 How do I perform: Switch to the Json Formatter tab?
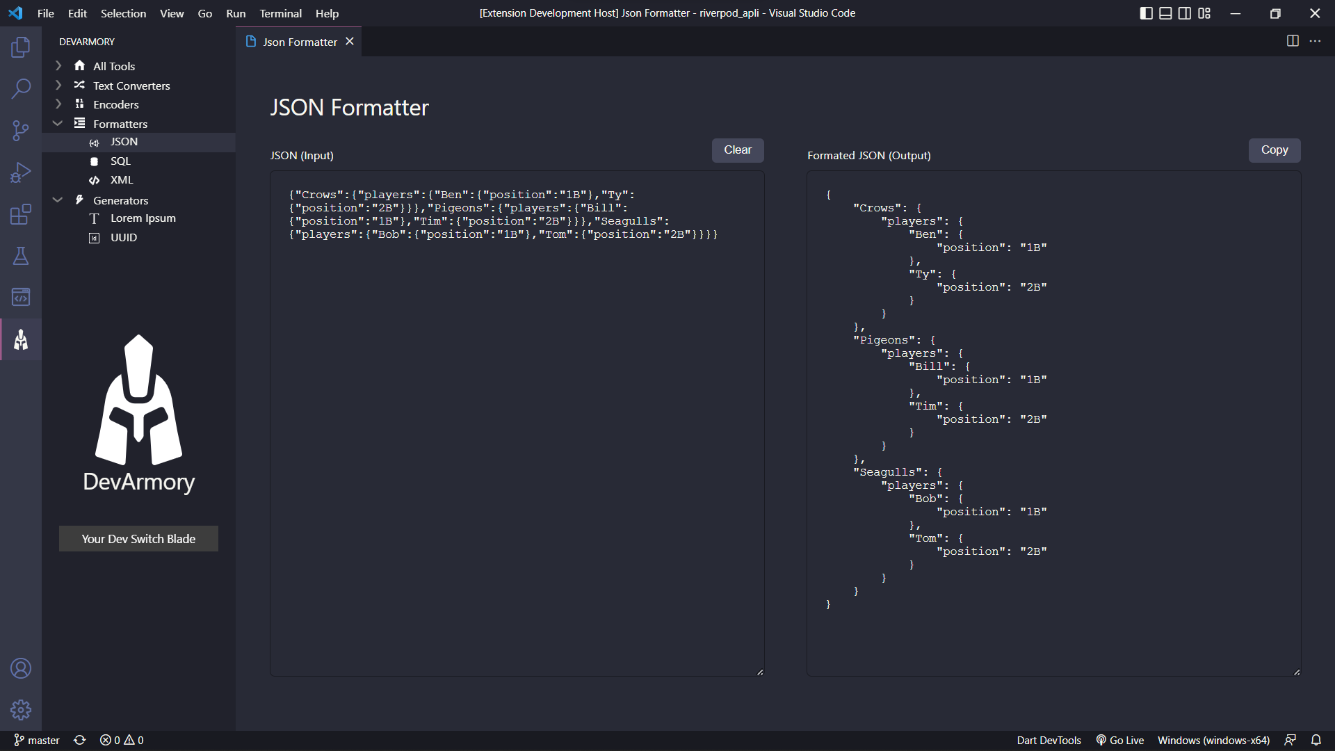[299, 42]
